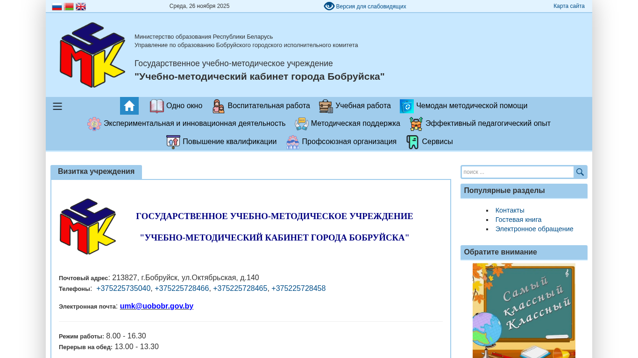Click the chat icon beside 'Методическая поддержка'
This screenshot has width=638, height=358.
point(302,124)
